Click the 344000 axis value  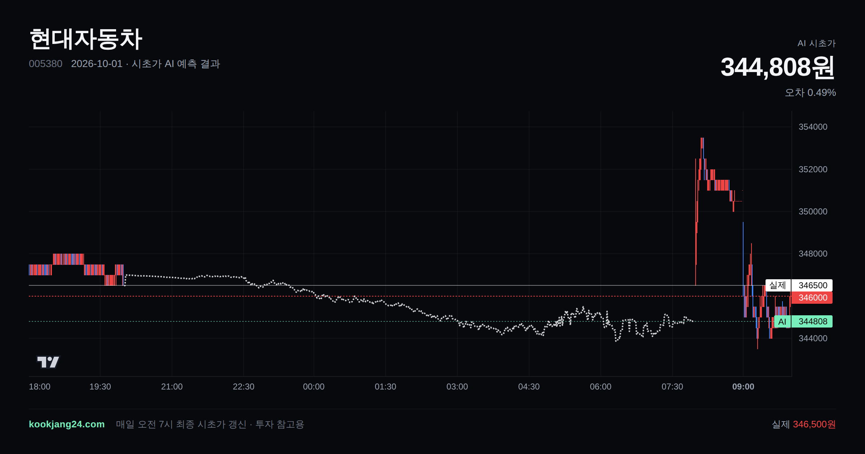[x=813, y=338]
